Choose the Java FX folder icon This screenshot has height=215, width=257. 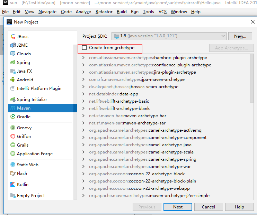click(13, 71)
